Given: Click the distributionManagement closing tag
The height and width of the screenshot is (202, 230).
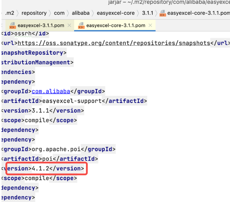Looking at the screenshot, I should pos(37,62).
